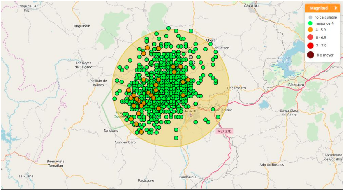Viewport: 344px width, 191px height.
Task: Pick the red '7 - 7.9' legend circle
Action: (x=310, y=46)
